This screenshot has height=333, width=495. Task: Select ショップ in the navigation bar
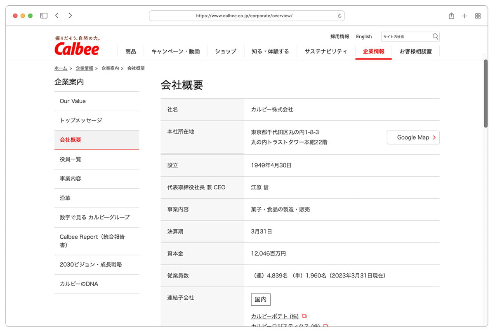click(x=225, y=51)
